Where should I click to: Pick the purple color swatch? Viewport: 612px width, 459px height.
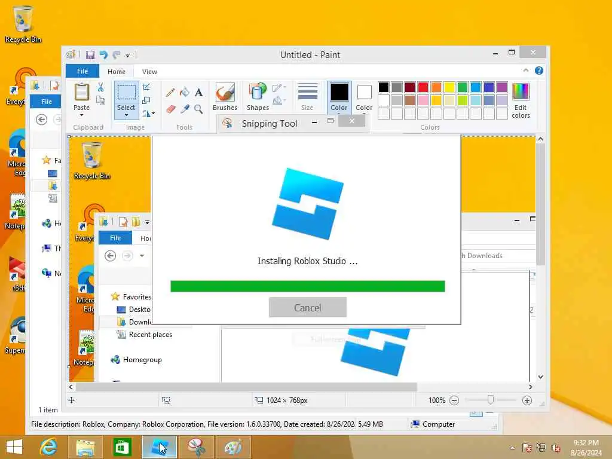[x=502, y=87]
